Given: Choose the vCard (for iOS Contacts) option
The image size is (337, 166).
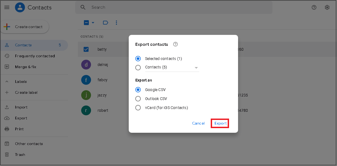Looking at the screenshot, I should point(138,108).
